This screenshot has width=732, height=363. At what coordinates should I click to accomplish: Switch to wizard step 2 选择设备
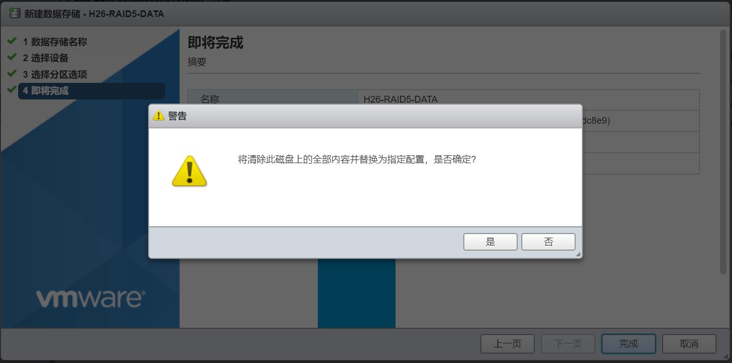coord(46,58)
